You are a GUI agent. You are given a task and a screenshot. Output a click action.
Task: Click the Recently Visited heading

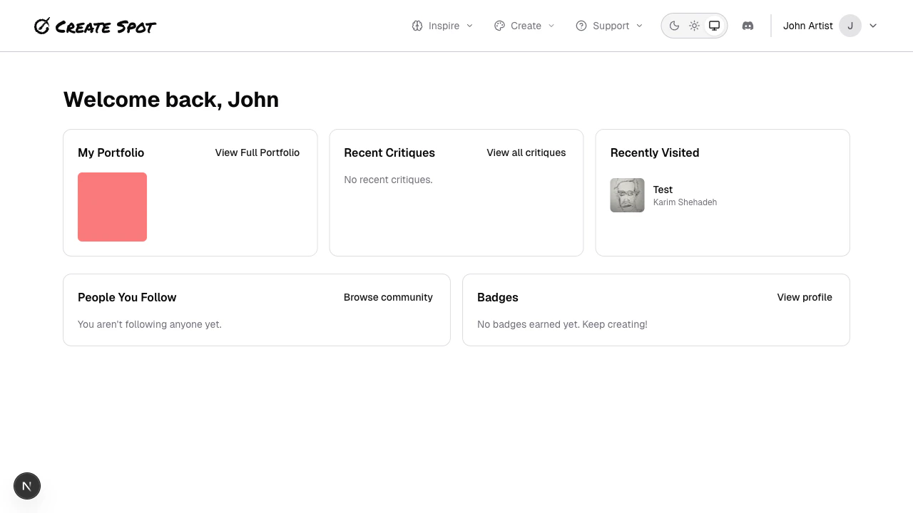655,152
